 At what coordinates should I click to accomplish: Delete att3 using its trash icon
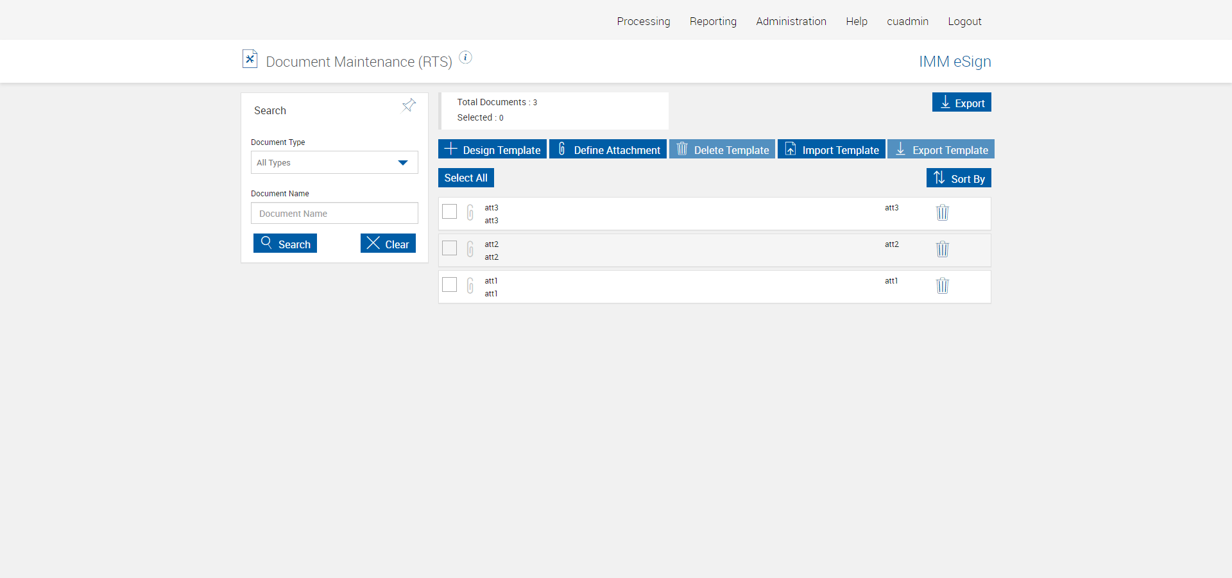942,212
